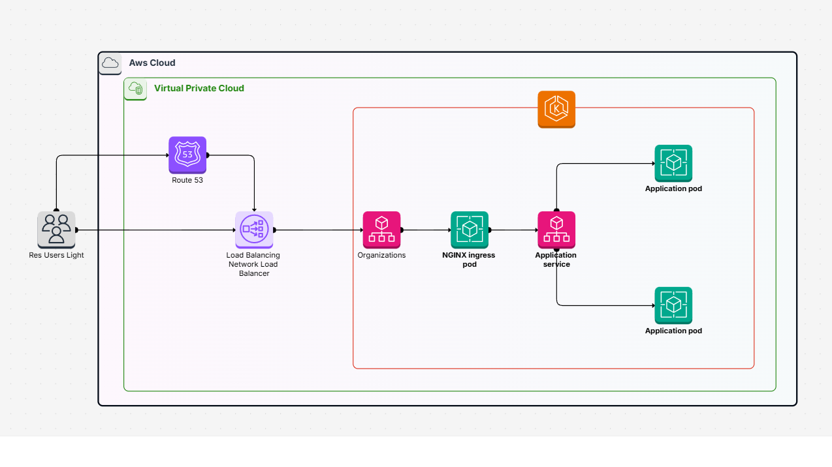Click the 'Application service' label

tap(556, 260)
